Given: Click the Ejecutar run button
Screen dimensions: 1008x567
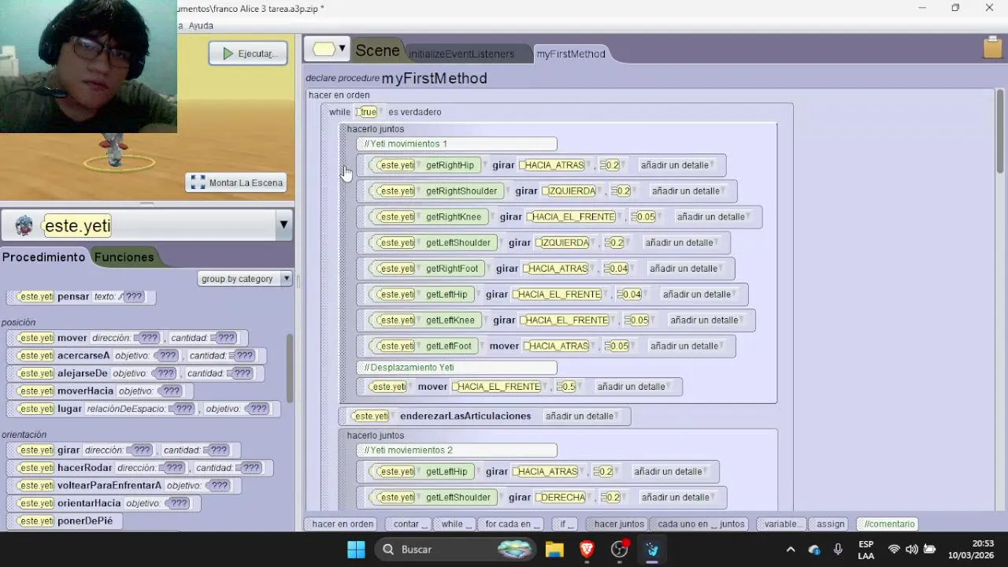Looking at the screenshot, I should 248,54.
